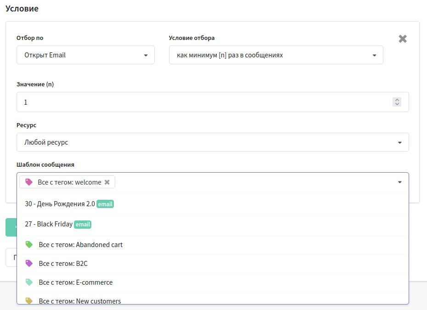
Task: Collapse the Шаблон сообщения dropdown arrow
Action: coord(400,182)
